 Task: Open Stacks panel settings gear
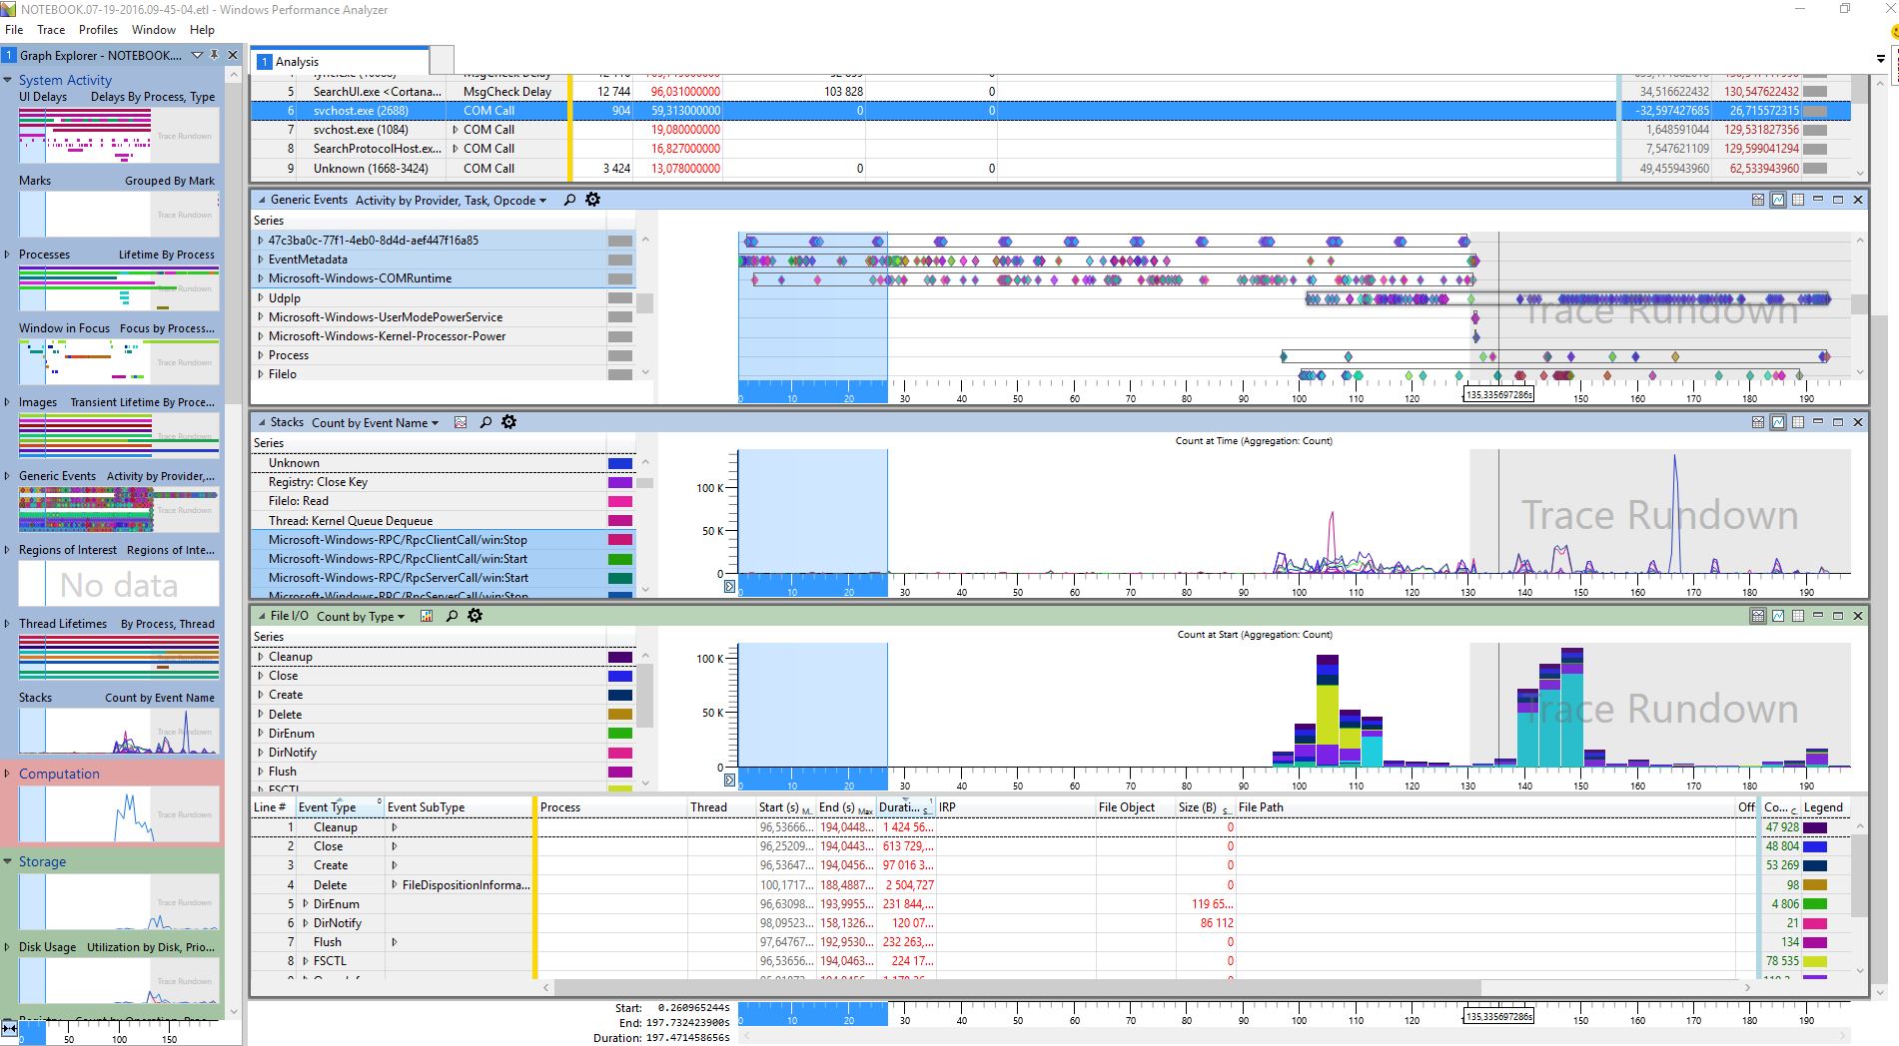click(508, 422)
